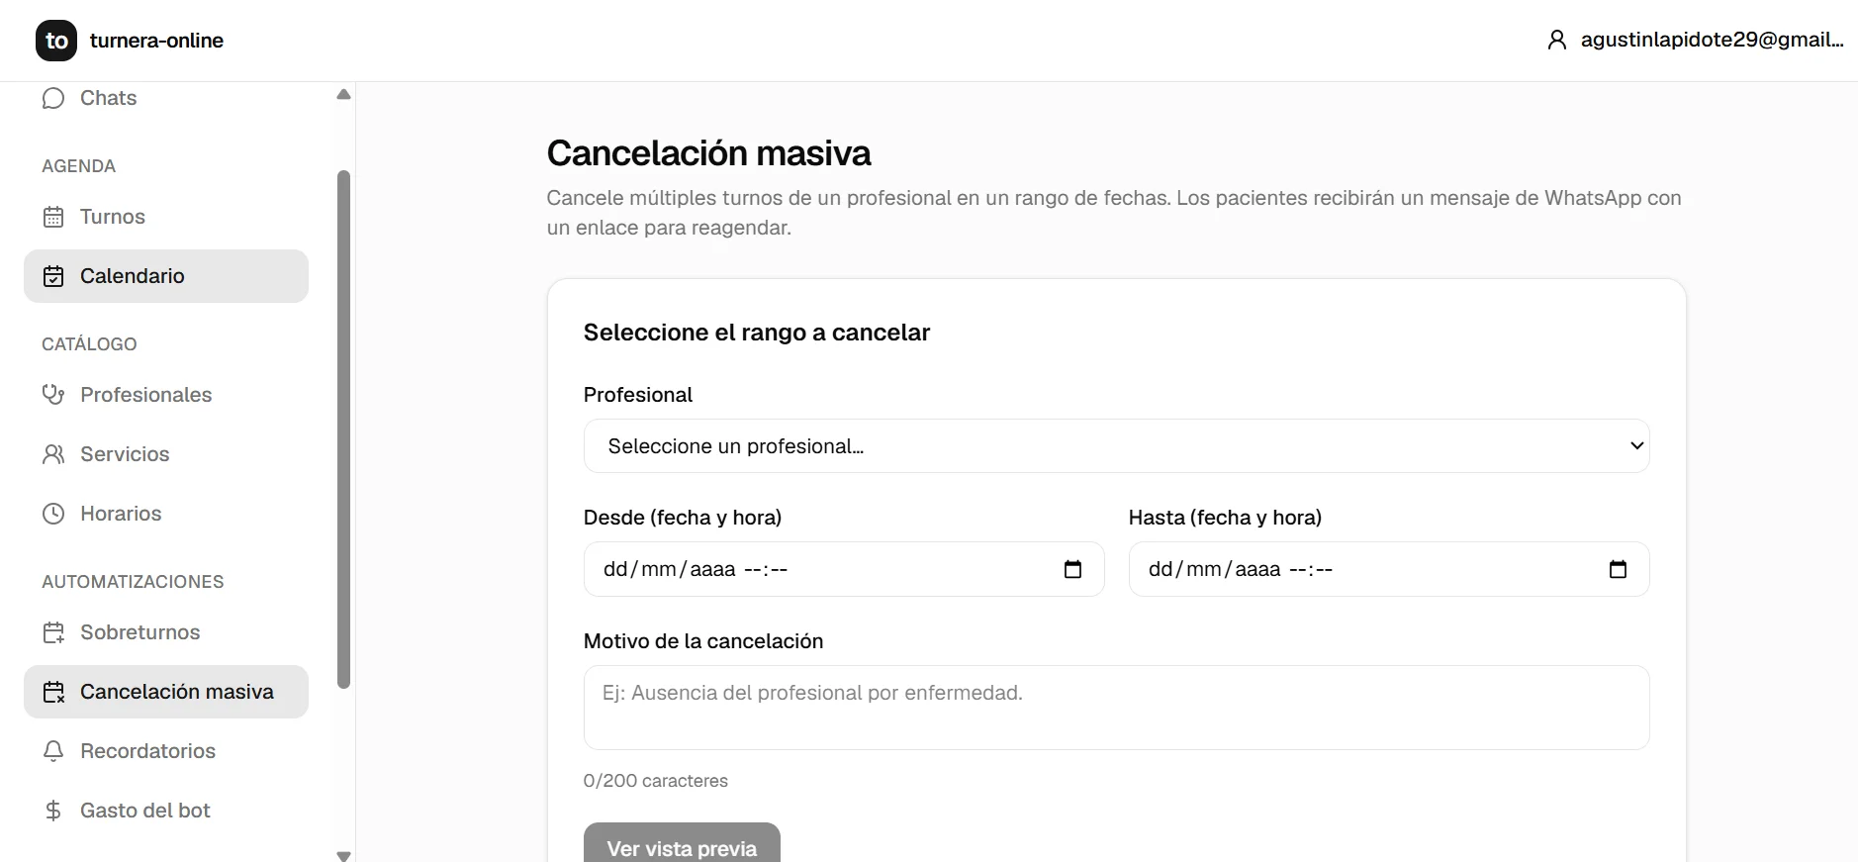This screenshot has height=862, width=1858.
Task: Click the turnera-online brand name link
Action: click(156, 41)
